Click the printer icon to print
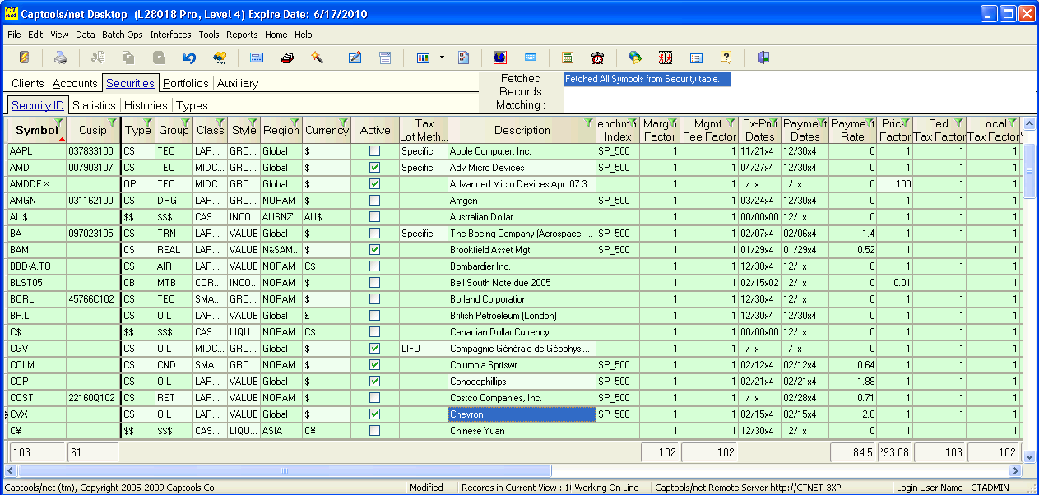Image resolution: width=1039 pixels, height=495 pixels. (x=61, y=58)
